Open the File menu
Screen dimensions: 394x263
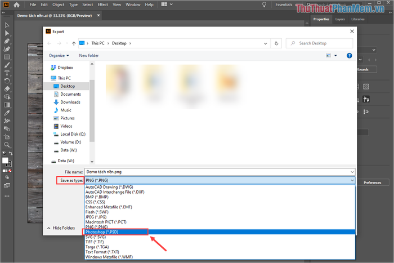point(33,5)
